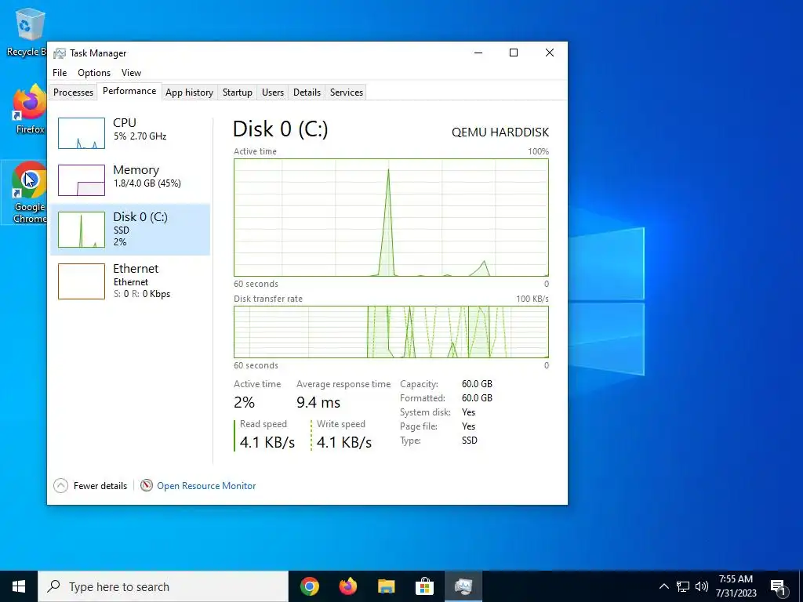This screenshot has height=602, width=803.
Task: Click the Windows Start button
Action: [19, 586]
